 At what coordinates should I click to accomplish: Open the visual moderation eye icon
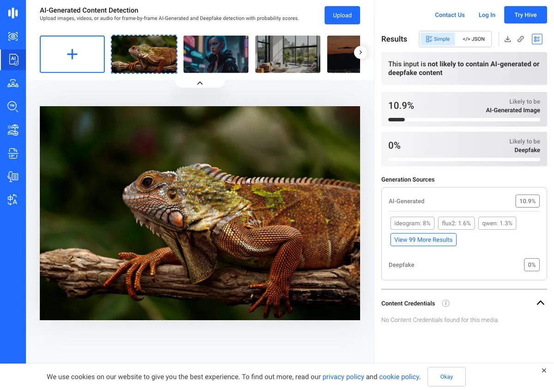pos(13,36)
